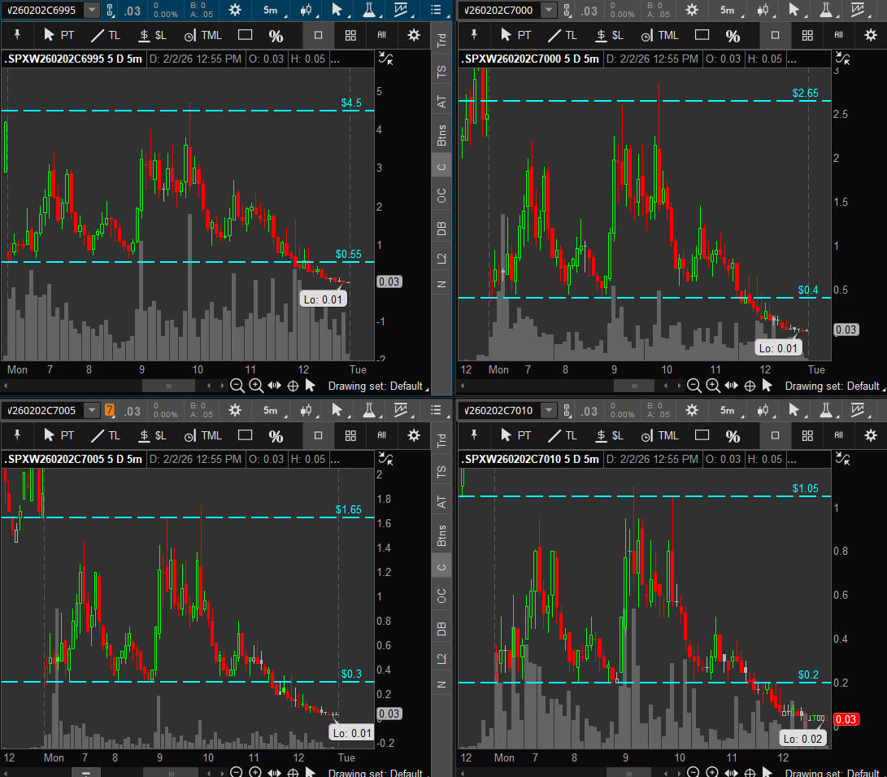This screenshot has height=777, width=887.
Task: Zoom in on the C6995 chart
Action: [x=255, y=386]
